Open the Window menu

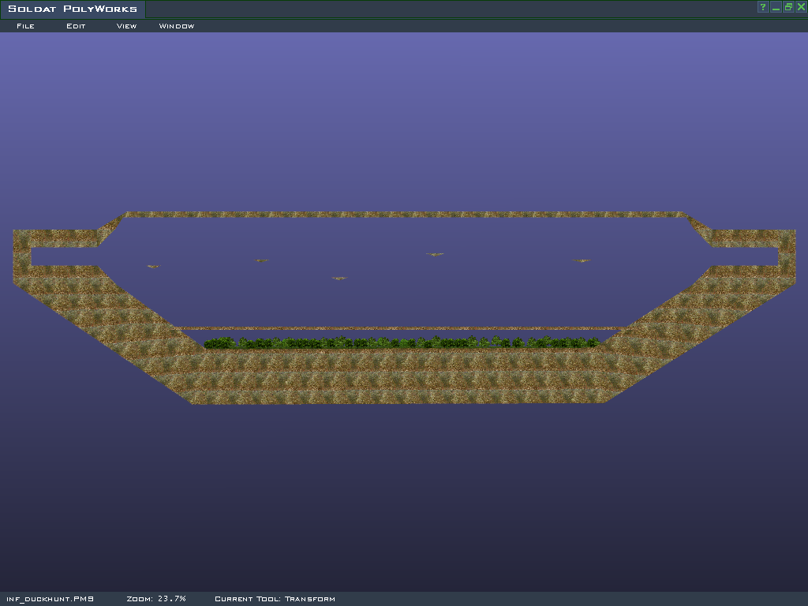177,26
